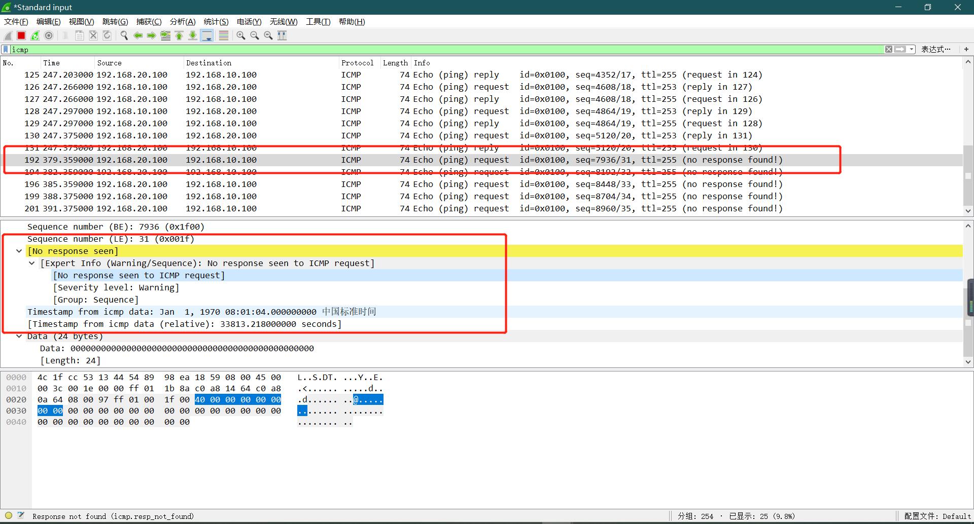Image resolution: width=974 pixels, height=524 pixels.
Task: Collapse the Expert Info subtree
Action: (32, 264)
